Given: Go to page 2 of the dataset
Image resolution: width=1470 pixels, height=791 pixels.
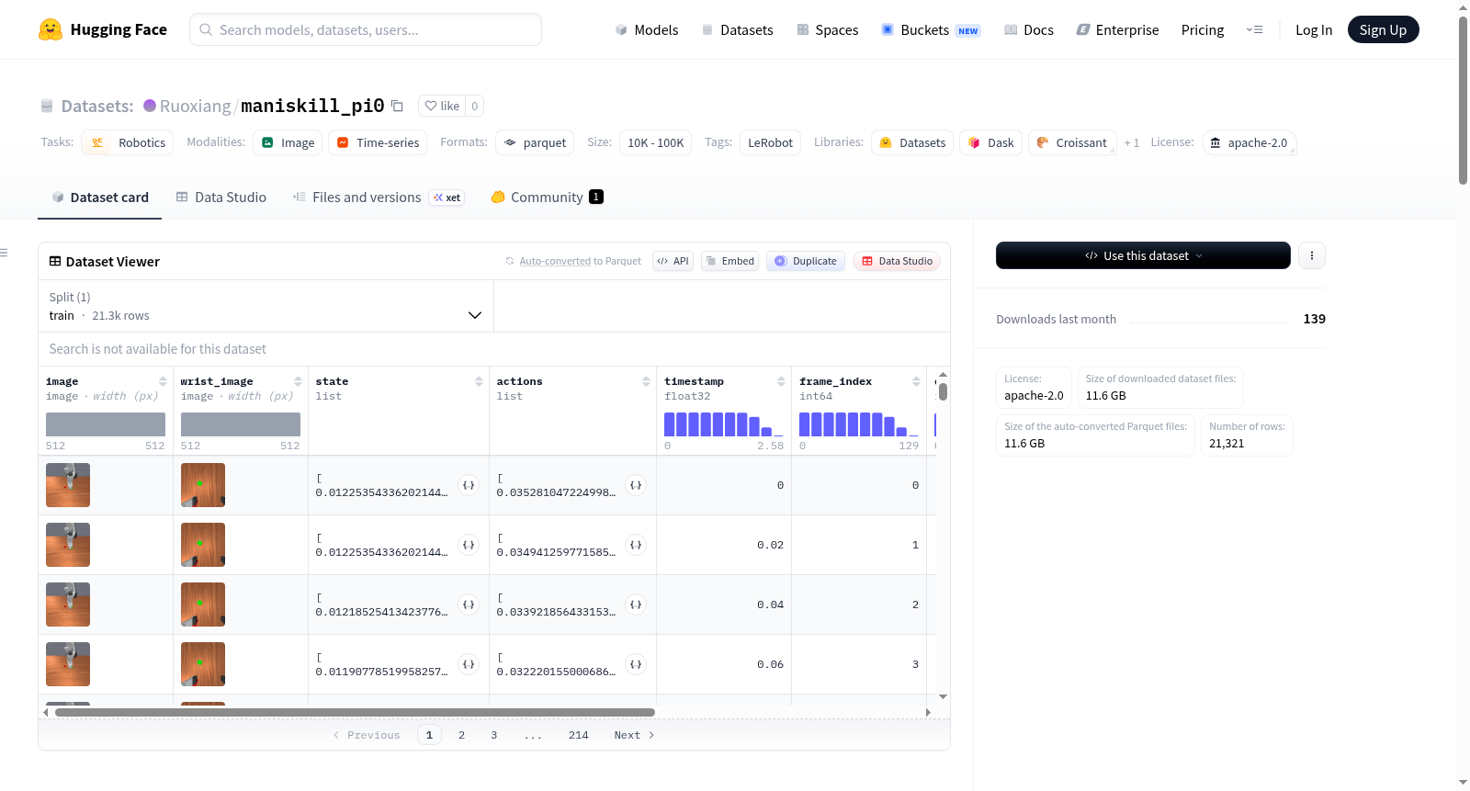Looking at the screenshot, I should coord(461,735).
